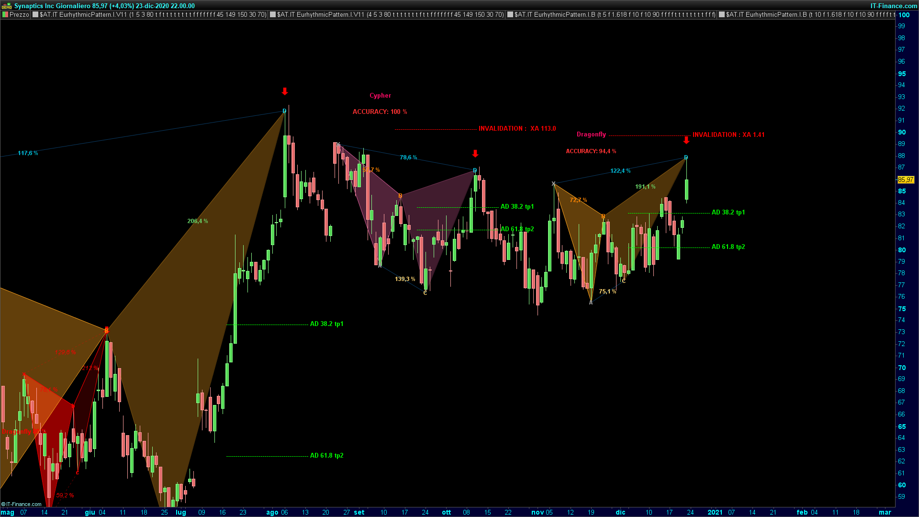Click the yellow 85,97 current price tag
Viewport: 919px width, 517px height.
click(906, 180)
